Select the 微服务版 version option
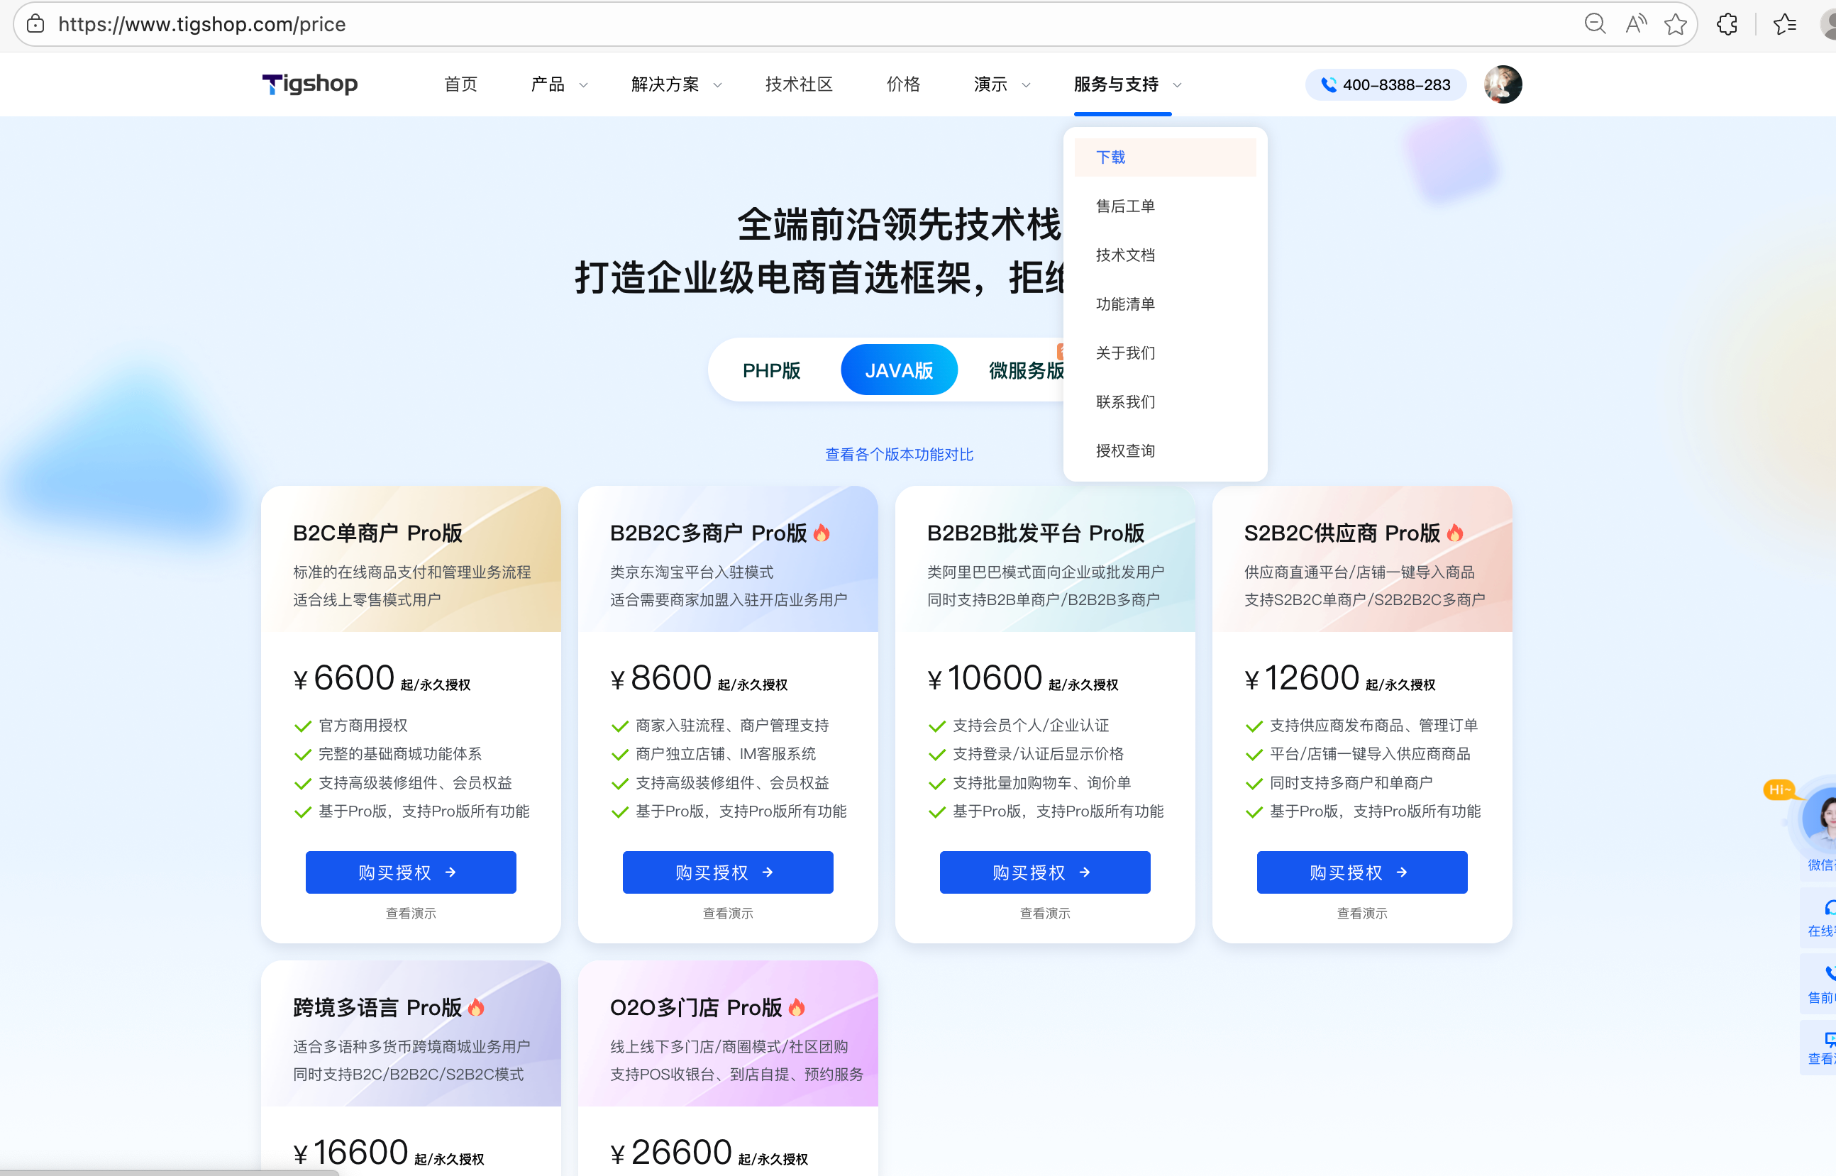This screenshot has height=1176, width=1836. [1025, 370]
